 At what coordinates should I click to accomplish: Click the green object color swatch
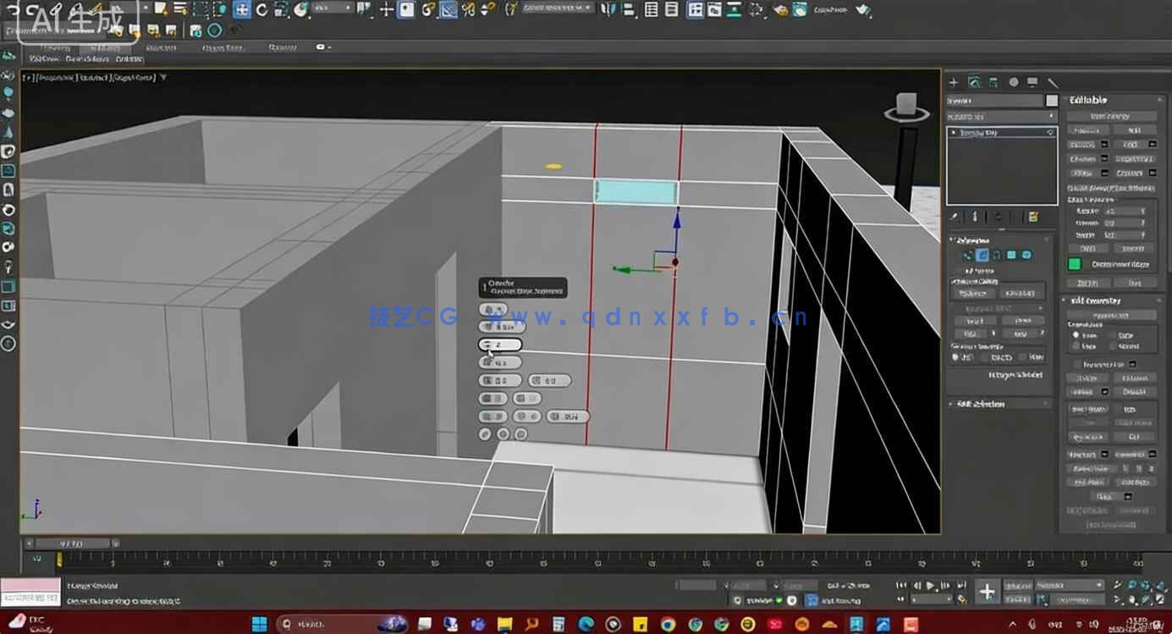[x=1074, y=263]
